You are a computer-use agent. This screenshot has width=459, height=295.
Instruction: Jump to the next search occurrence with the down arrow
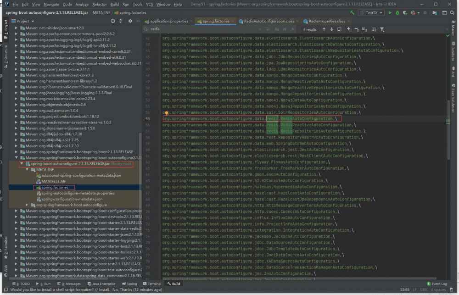pyautogui.click(x=331, y=29)
